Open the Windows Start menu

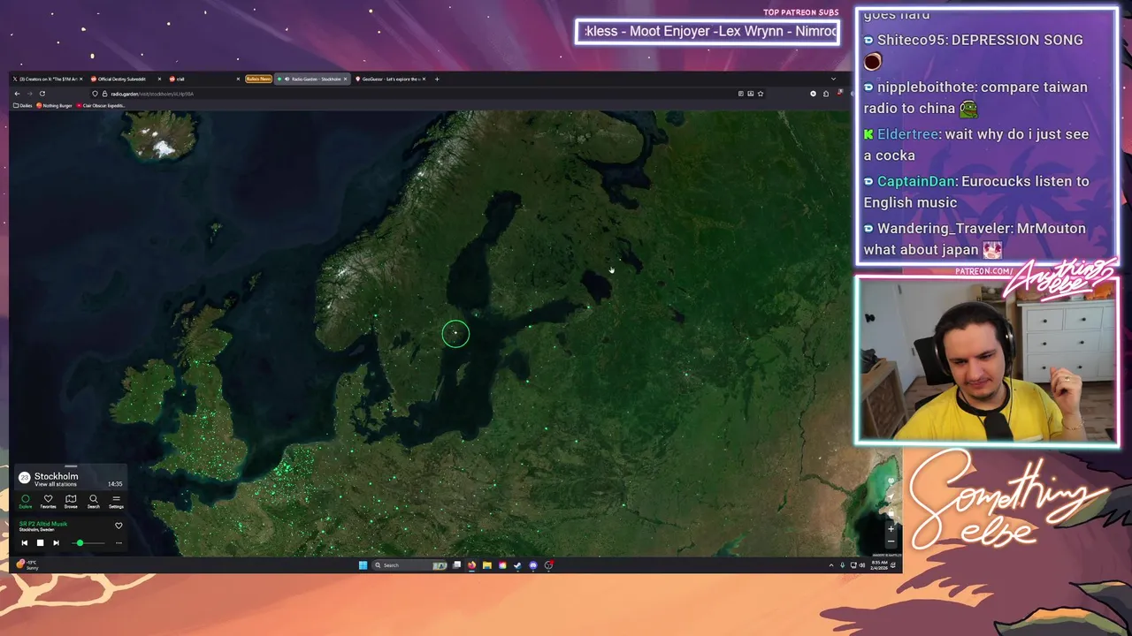tap(363, 565)
